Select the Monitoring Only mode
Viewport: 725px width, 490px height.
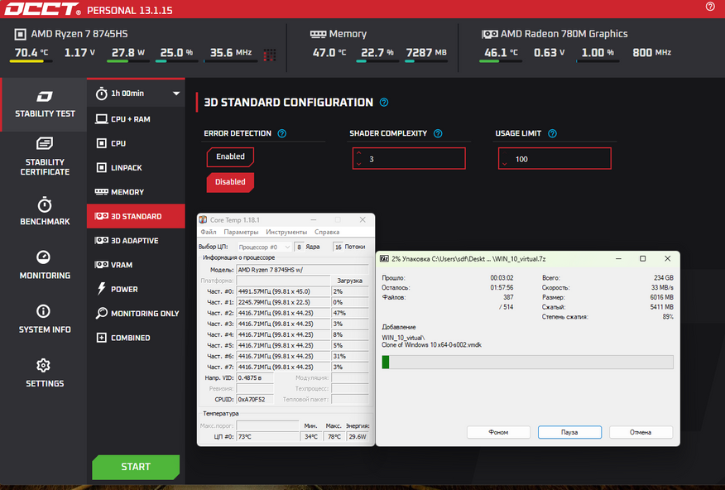[x=136, y=313]
